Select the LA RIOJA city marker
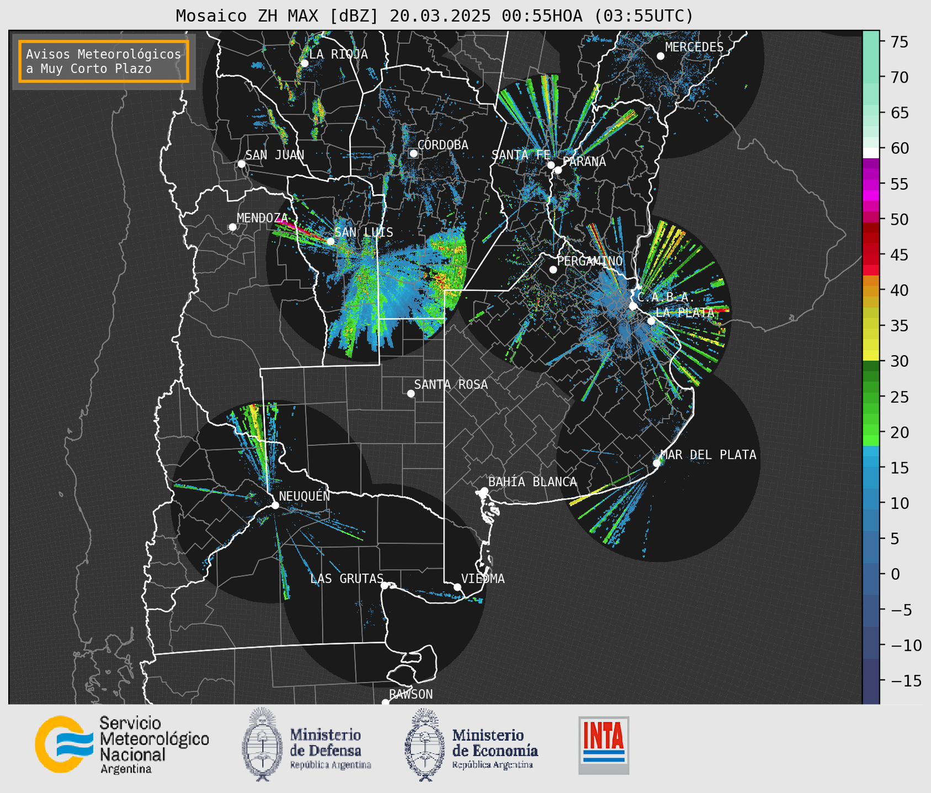This screenshot has width=931, height=793. (x=304, y=63)
